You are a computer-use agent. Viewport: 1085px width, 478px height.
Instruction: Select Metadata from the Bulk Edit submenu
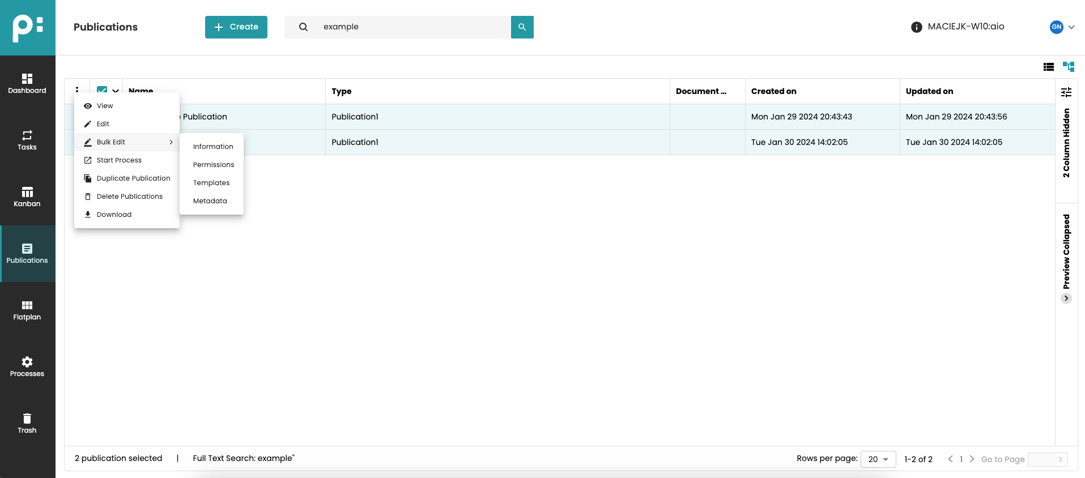[210, 201]
